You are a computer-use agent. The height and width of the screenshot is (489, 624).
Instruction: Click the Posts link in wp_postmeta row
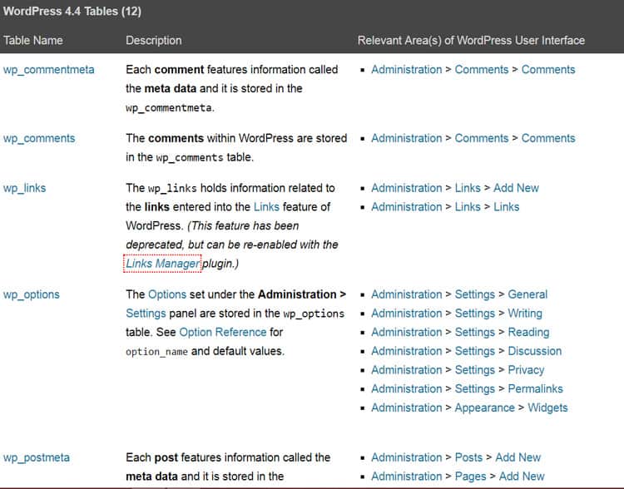[x=468, y=457]
